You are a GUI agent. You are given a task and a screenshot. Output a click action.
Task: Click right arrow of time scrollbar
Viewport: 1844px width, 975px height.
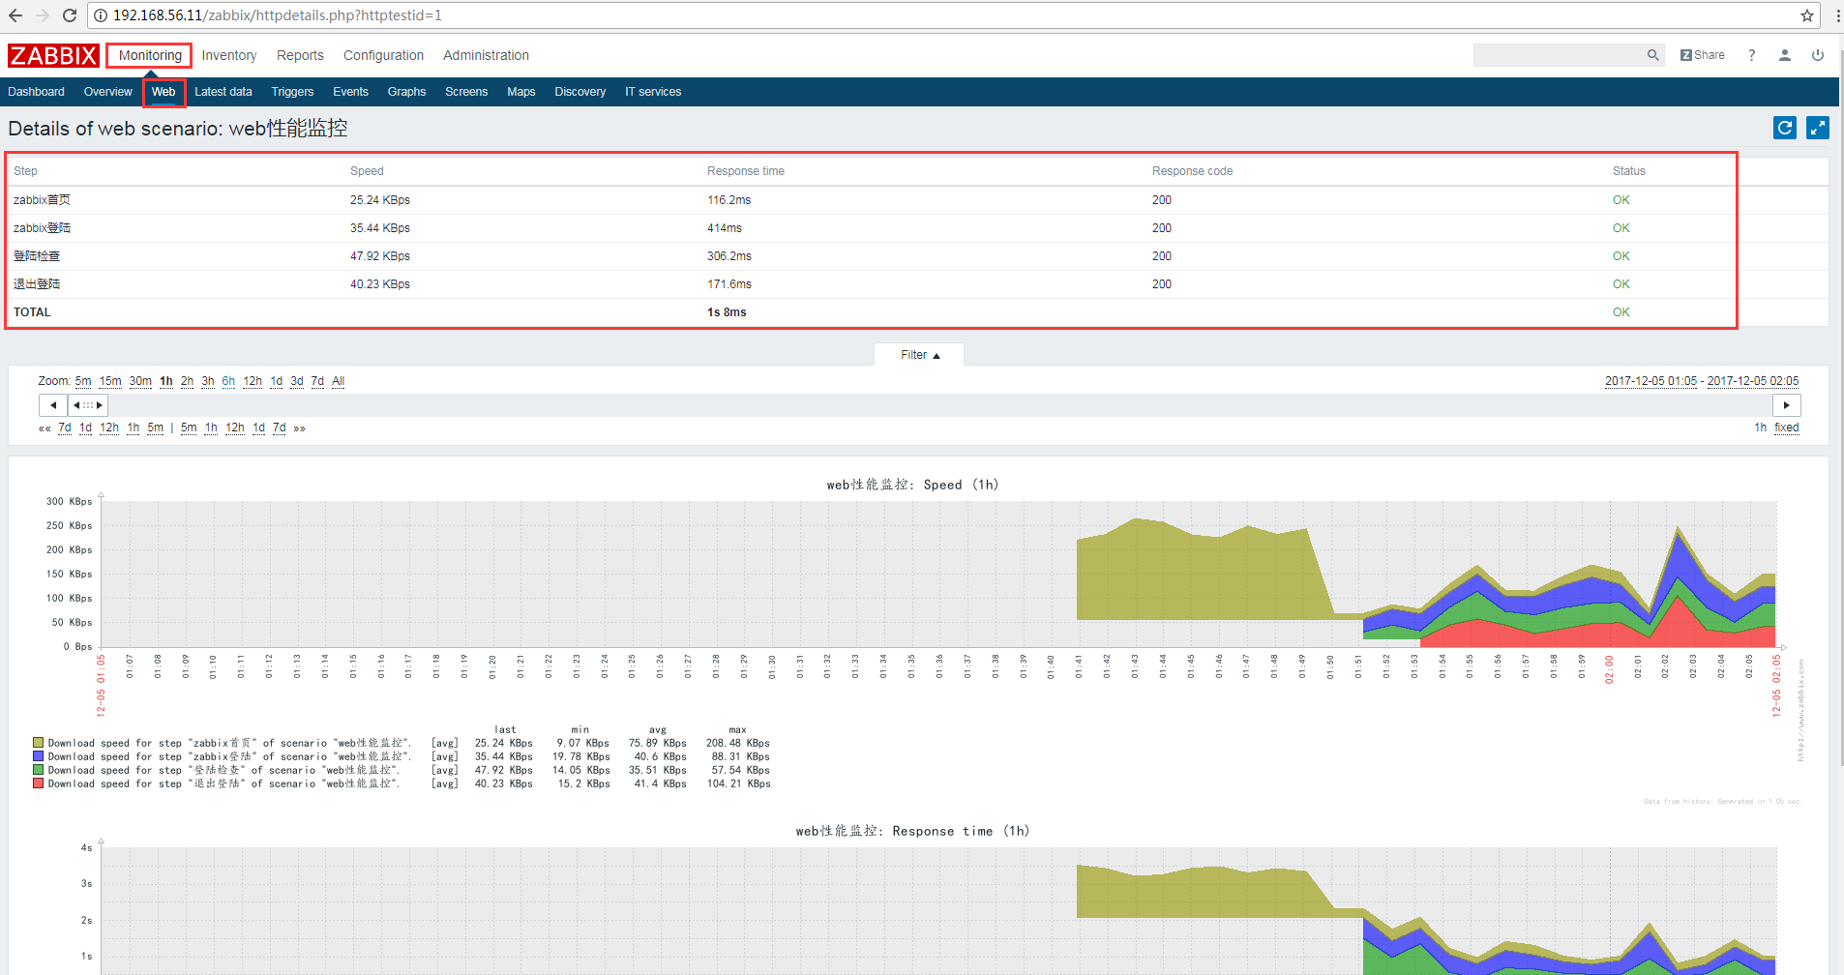pos(1787,405)
